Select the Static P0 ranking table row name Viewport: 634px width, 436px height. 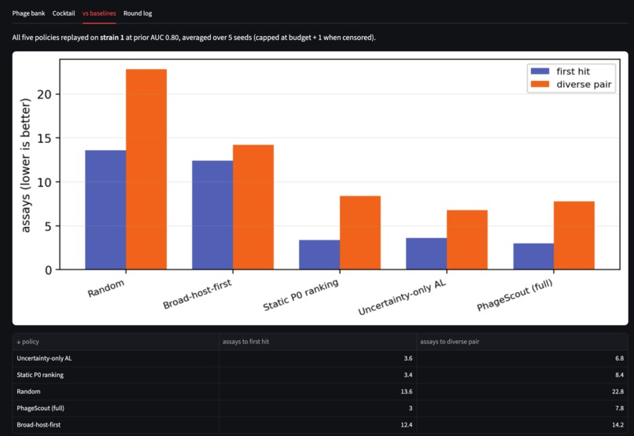pyautogui.click(x=40, y=375)
